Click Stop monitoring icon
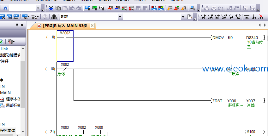This screenshot has height=136, width=268. pyautogui.click(x=131, y=8)
